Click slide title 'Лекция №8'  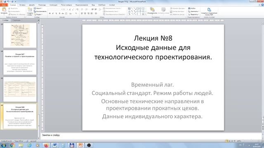(153, 38)
